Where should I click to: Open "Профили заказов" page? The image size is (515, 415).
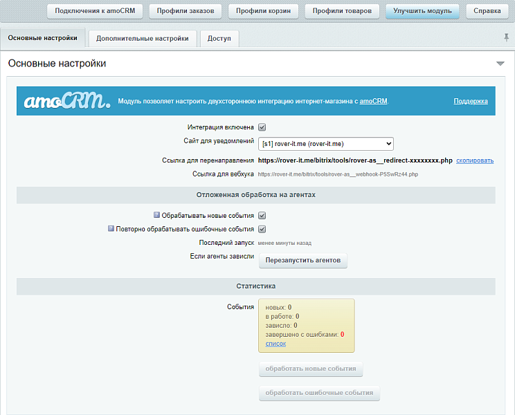tap(186, 11)
